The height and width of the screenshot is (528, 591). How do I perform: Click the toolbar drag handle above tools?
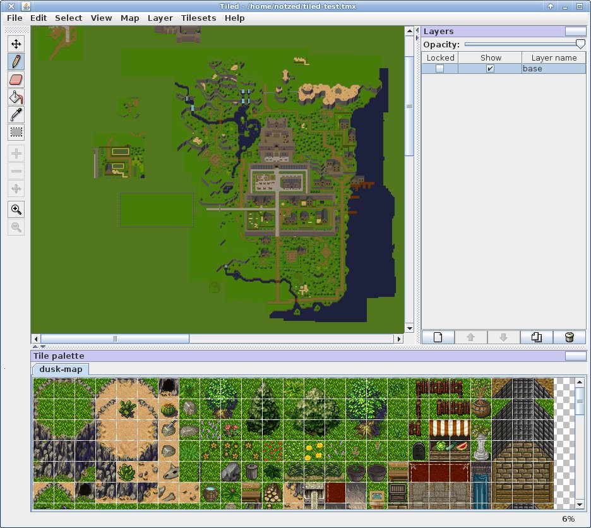pyautogui.click(x=16, y=30)
